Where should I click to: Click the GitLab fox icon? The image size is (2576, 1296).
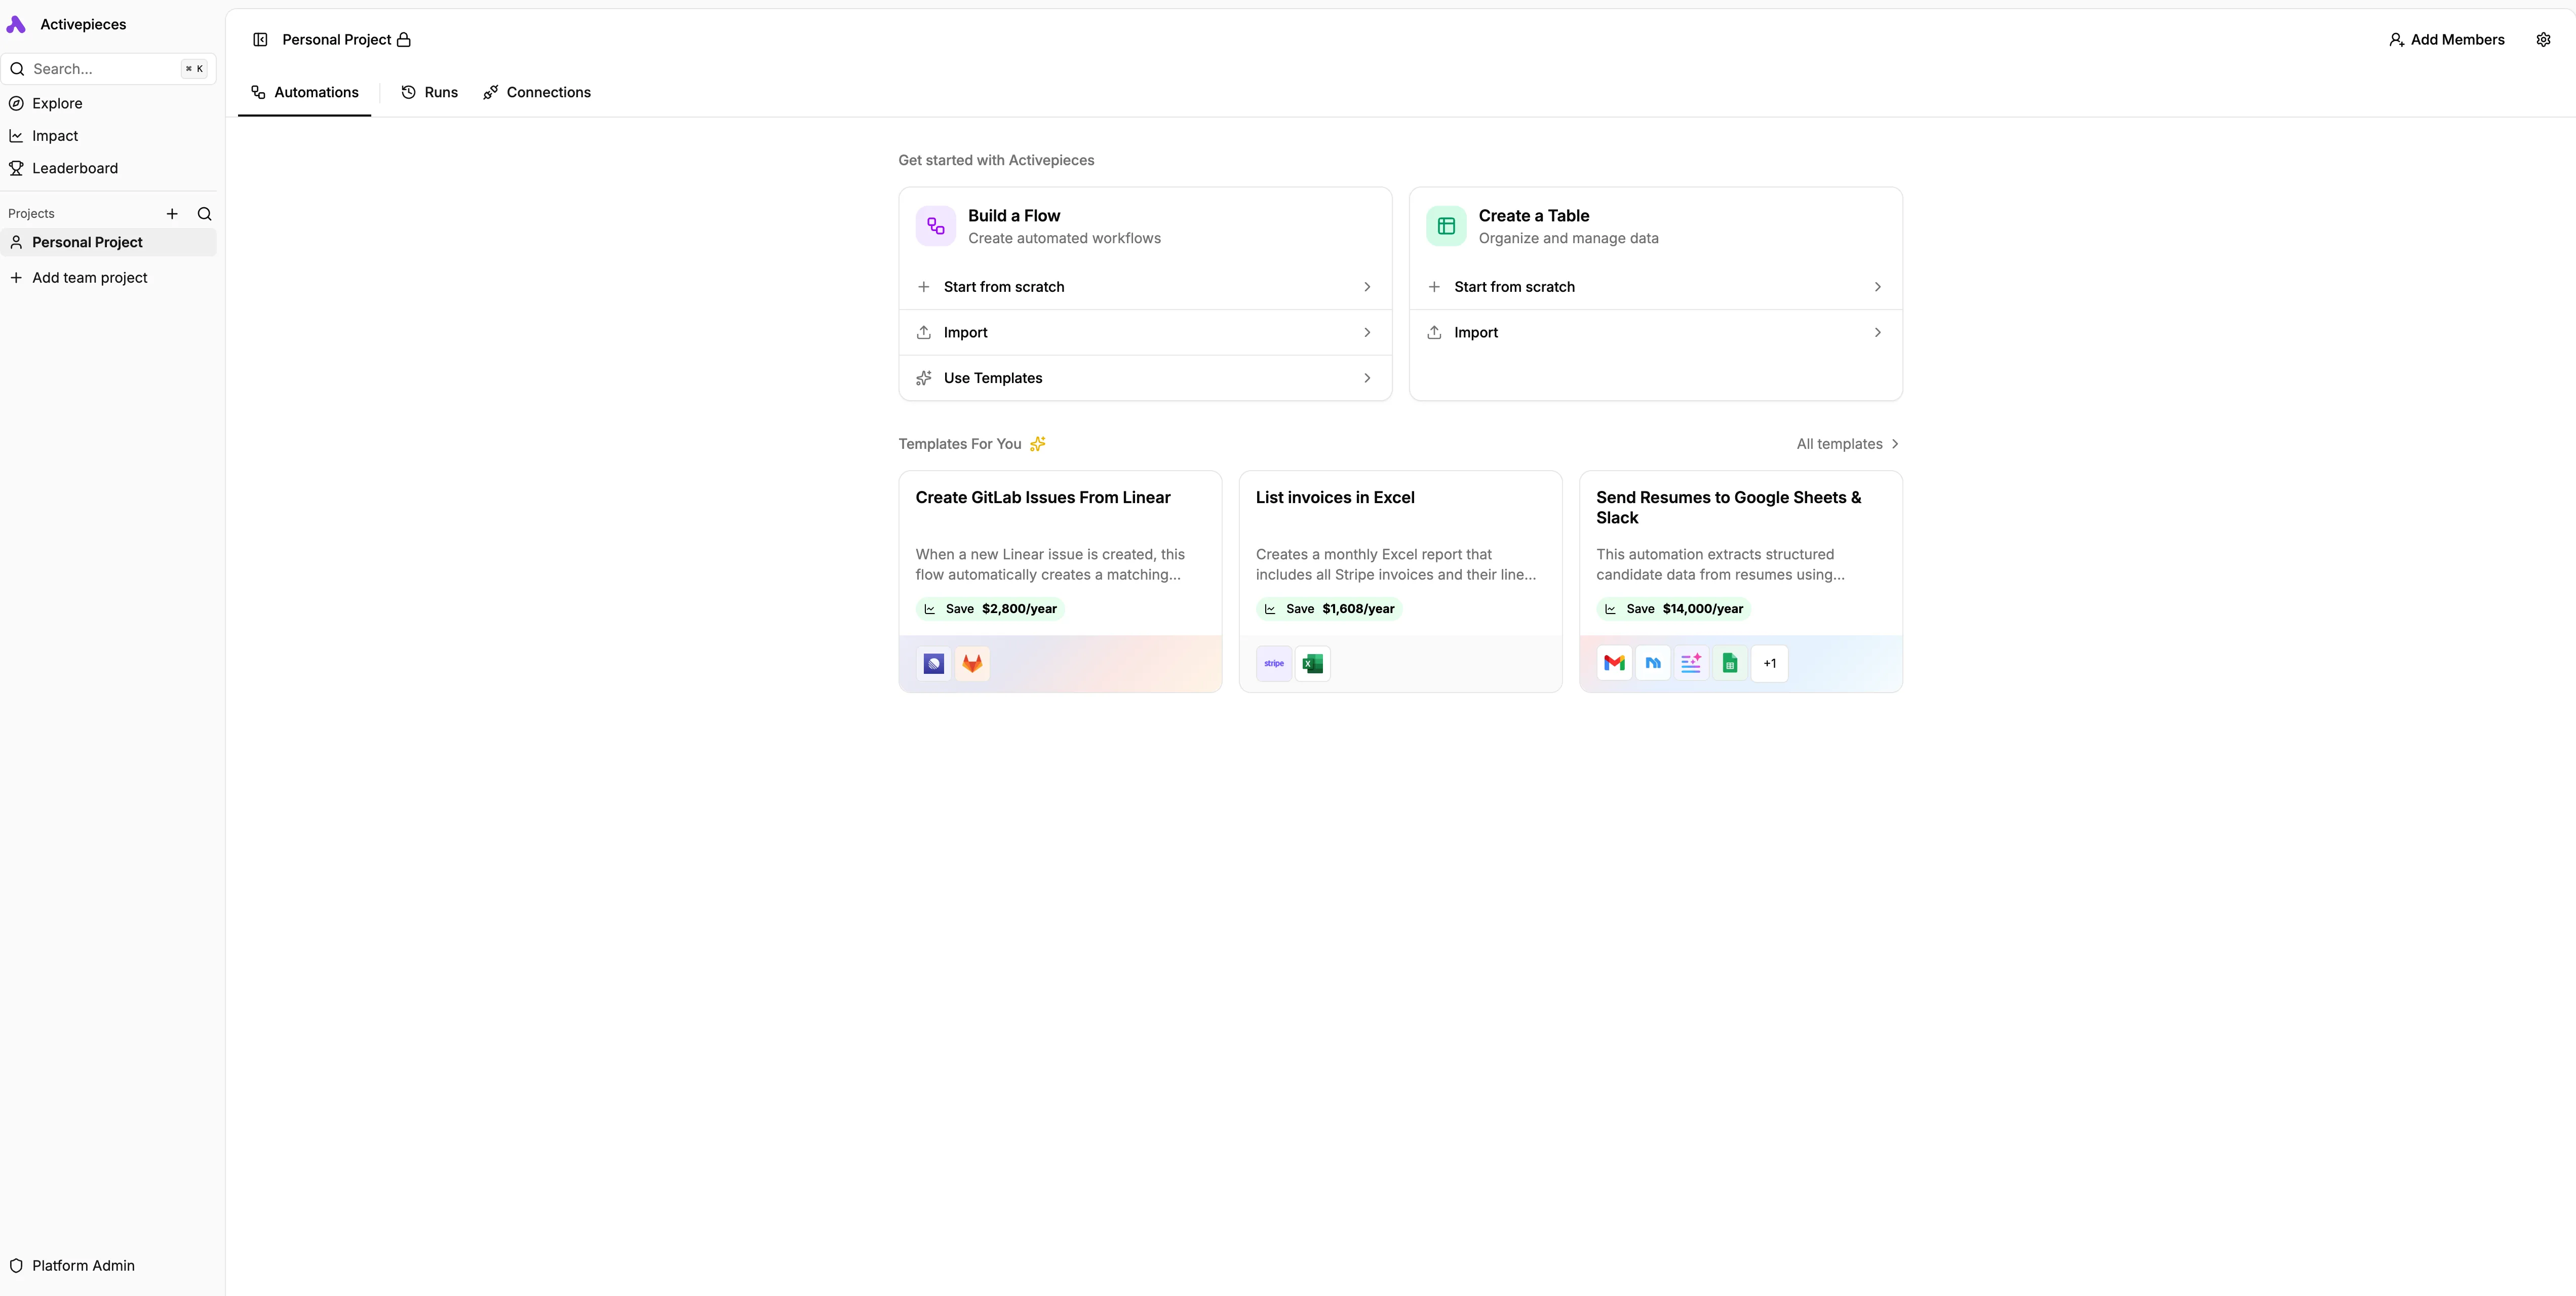click(972, 664)
